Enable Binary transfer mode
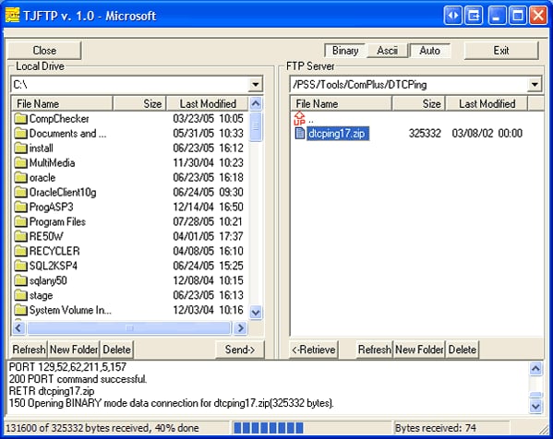This screenshot has height=439, width=553. click(345, 51)
